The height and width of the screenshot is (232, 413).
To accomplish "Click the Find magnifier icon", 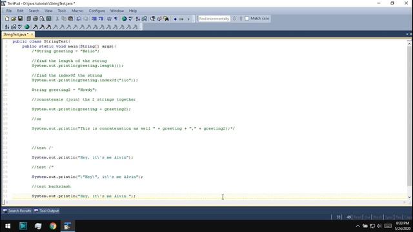I will [152, 19].
